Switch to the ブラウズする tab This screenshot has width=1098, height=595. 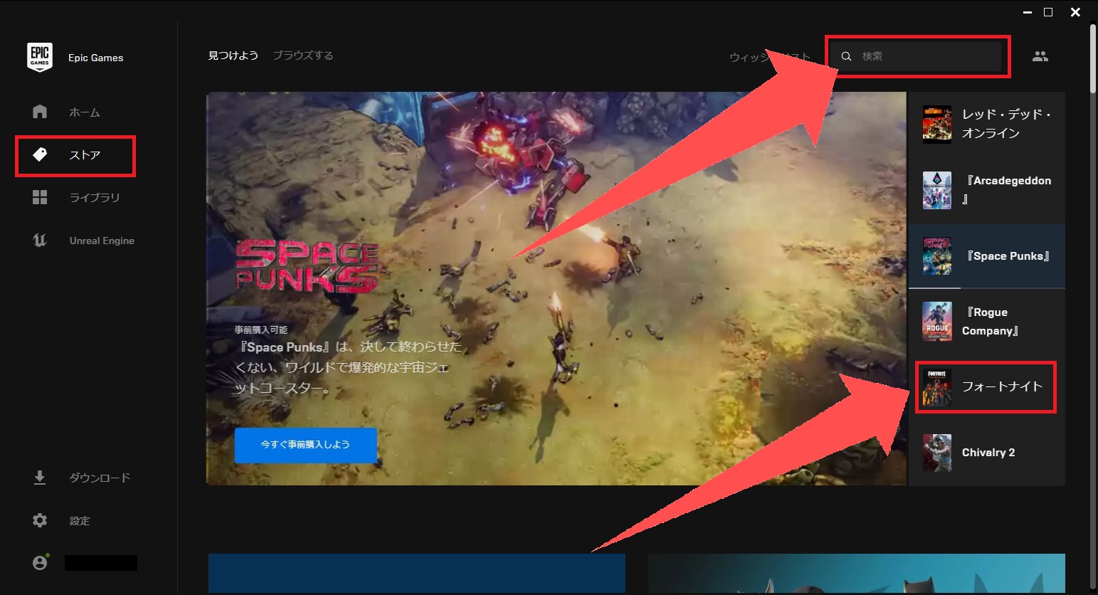303,56
